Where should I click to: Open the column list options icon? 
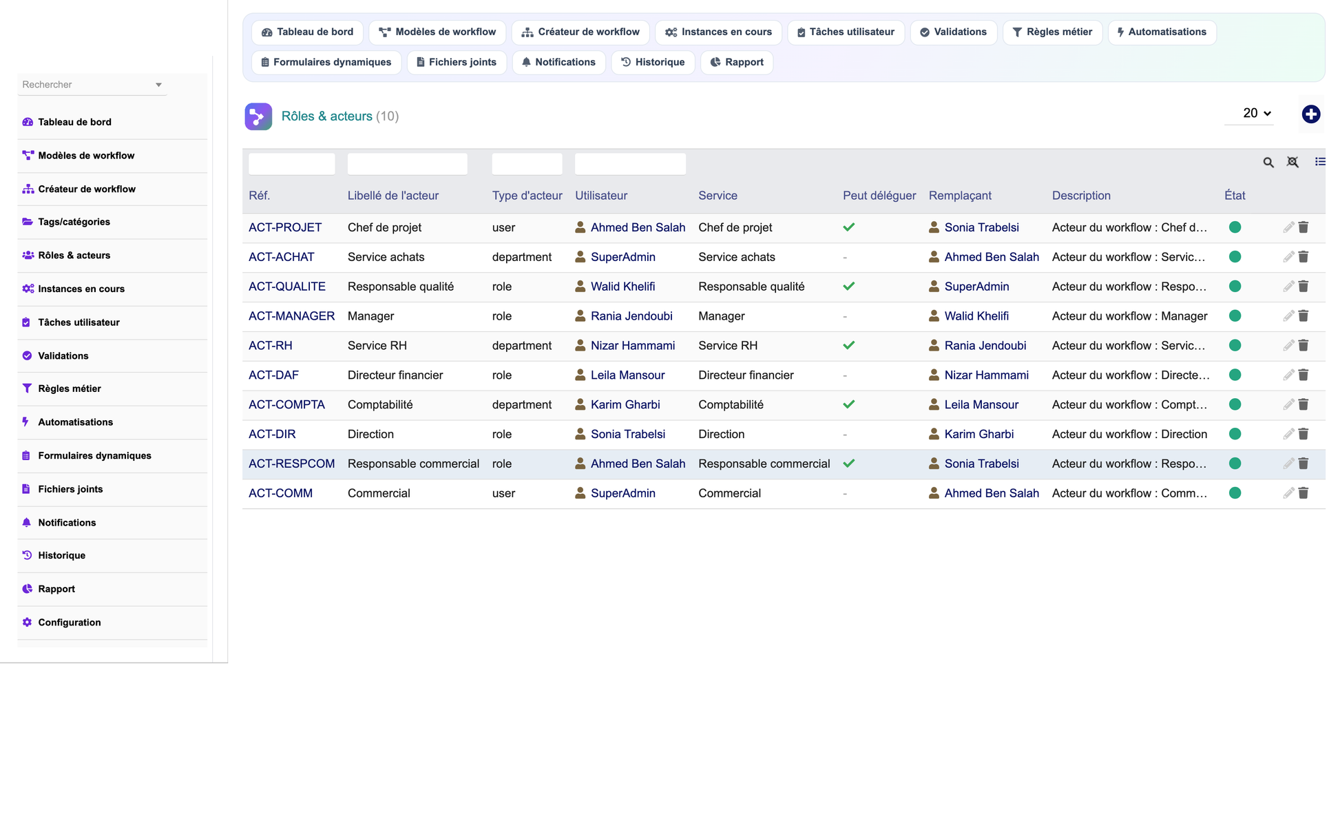pos(1319,162)
